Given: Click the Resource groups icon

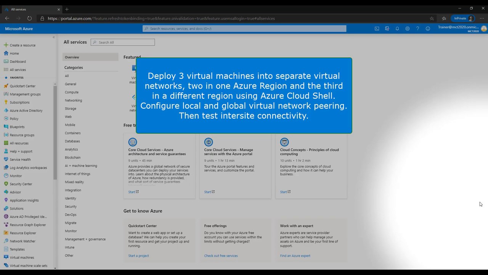Looking at the screenshot, I should 6,135.
